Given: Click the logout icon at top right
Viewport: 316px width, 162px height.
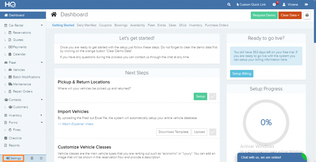Looking at the screenshot, I should (306, 5).
